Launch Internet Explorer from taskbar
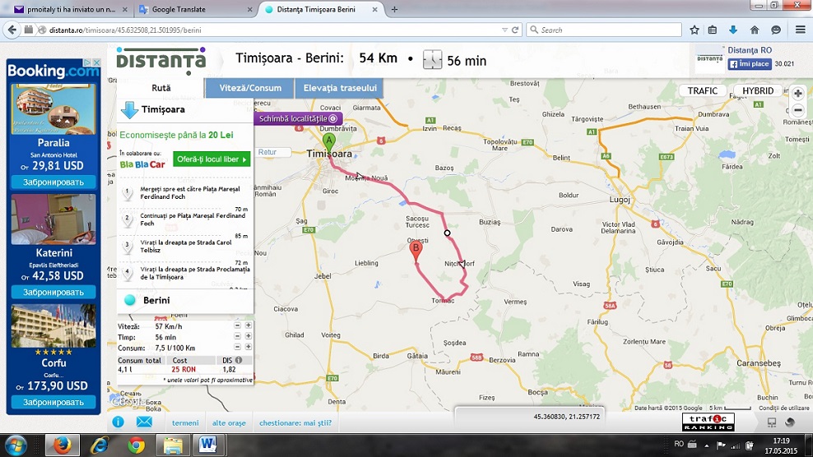Screen dimensions: 813x457 click(100, 445)
